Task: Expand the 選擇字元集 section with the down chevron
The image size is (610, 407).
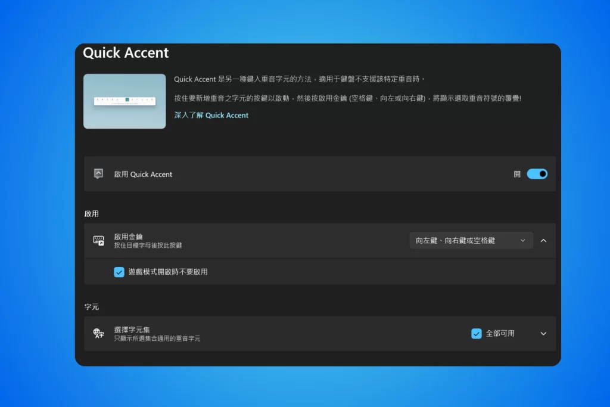Action: (x=543, y=334)
